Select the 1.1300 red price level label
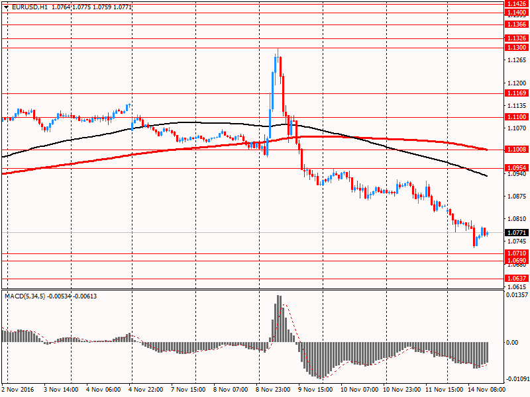Screen dimensions: 530x397 (517, 48)
